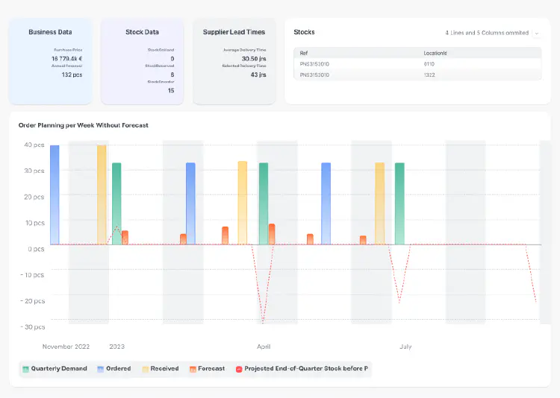This screenshot has width=560, height=398.
Task: Click '4 Lines and 5 Columns omitted' text
Action: click(487, 34)
